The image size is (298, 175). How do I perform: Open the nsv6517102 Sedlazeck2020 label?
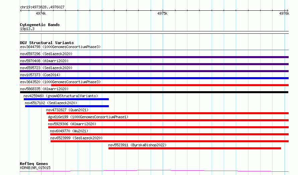click(x=51, y=103)
